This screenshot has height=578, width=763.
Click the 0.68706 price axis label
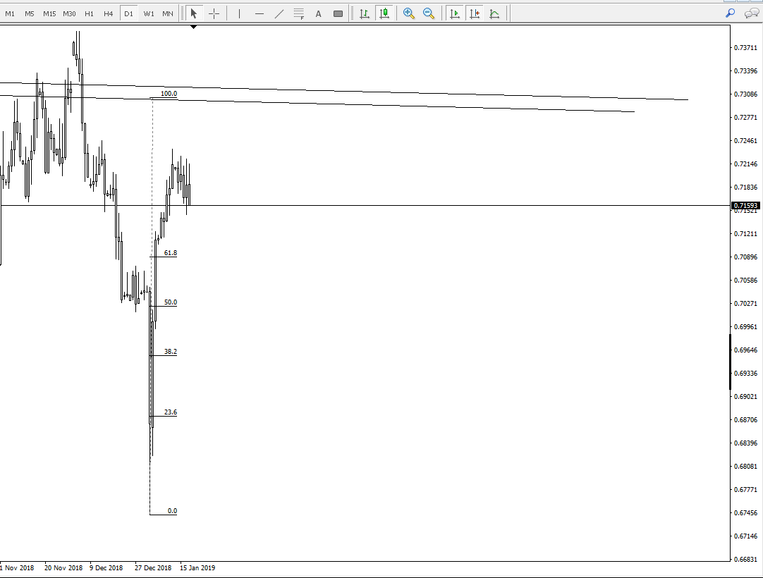745,420
